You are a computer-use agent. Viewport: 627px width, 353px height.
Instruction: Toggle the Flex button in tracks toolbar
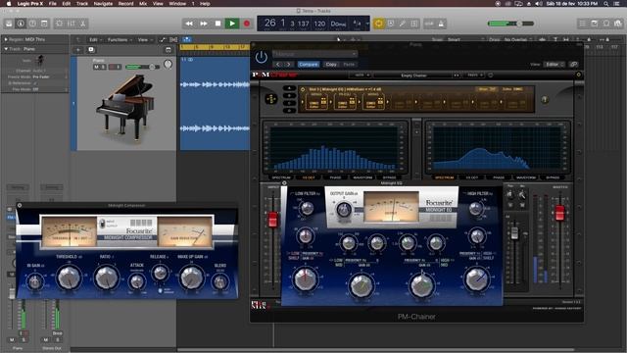pos(173,39)
